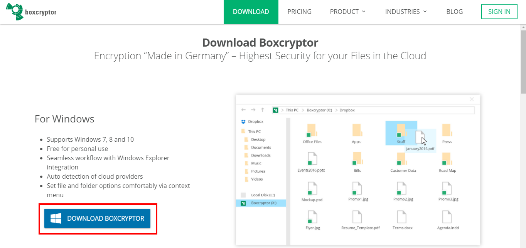
Task: Click the Promo2.jpg file icon
Action: click(x=402, y=188)
